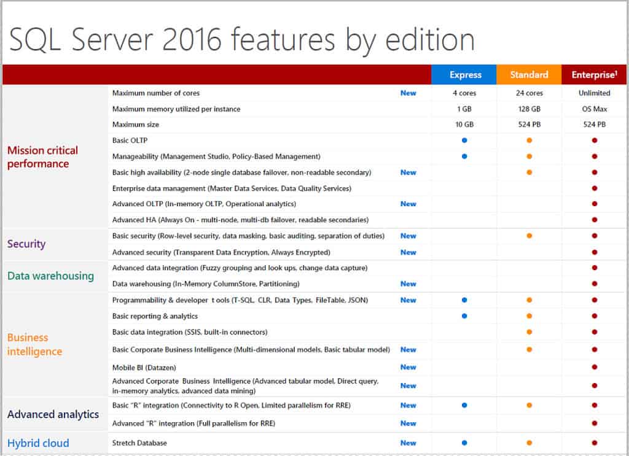Image resolution: width=629 pixels, height=456 pixels.
Task: Click orange Standard dot in Manageability row
Action: [529, 157]
